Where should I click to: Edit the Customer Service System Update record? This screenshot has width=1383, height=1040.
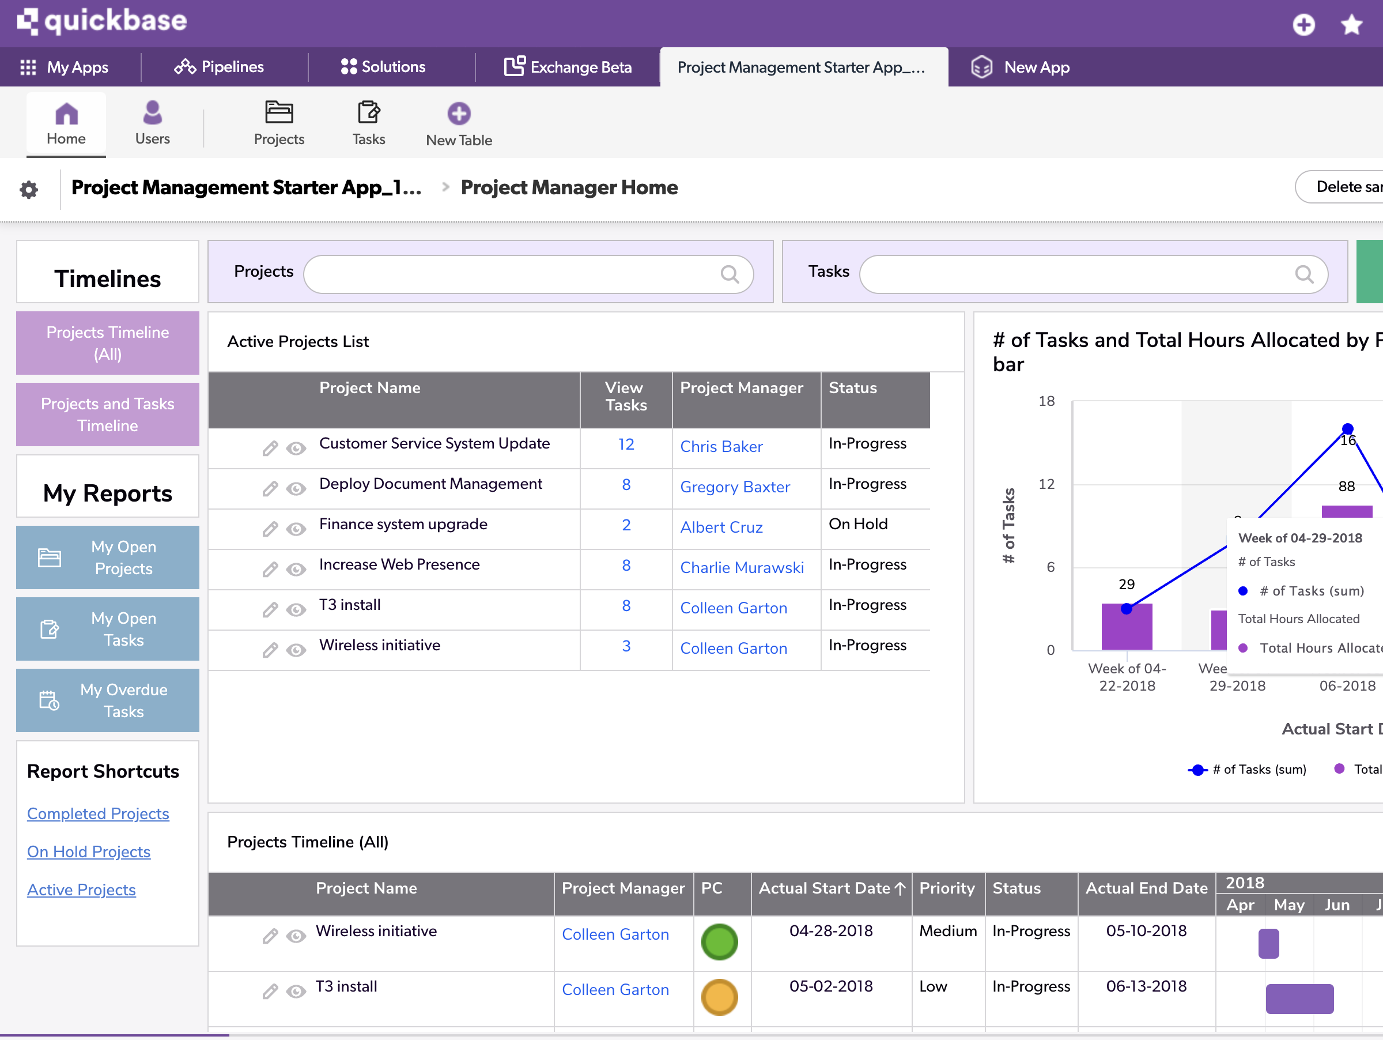(x=270, y=448)
